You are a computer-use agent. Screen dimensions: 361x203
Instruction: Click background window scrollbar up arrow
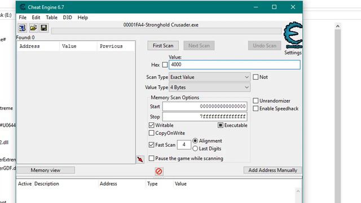tap(338, 27)
